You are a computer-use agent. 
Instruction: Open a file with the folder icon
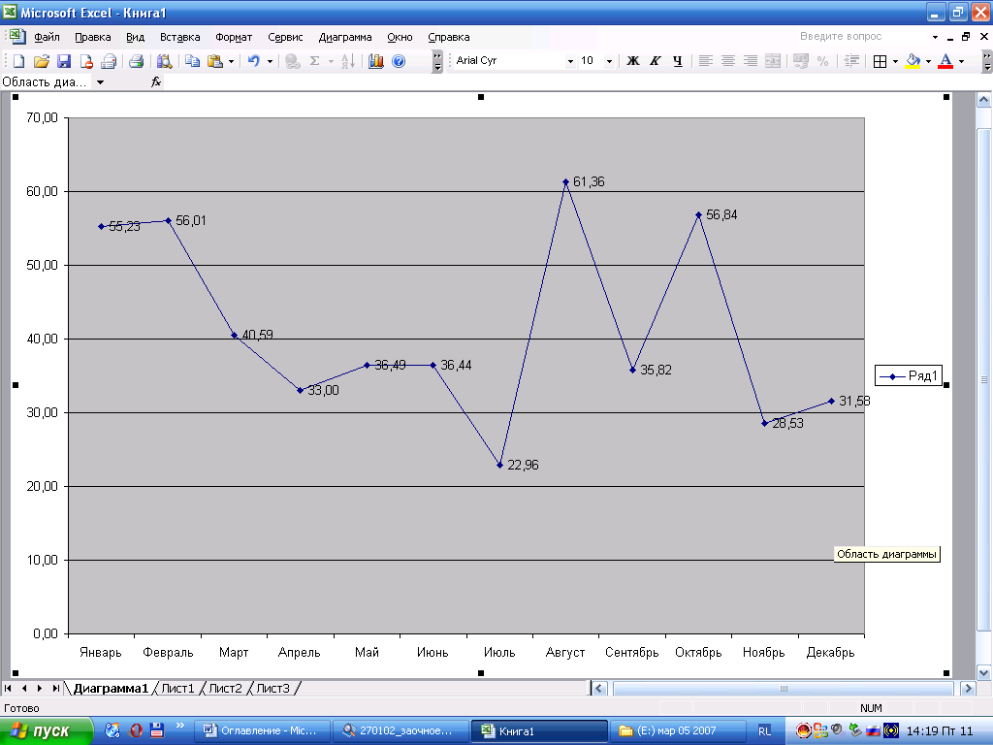click(x=41, y=61)
